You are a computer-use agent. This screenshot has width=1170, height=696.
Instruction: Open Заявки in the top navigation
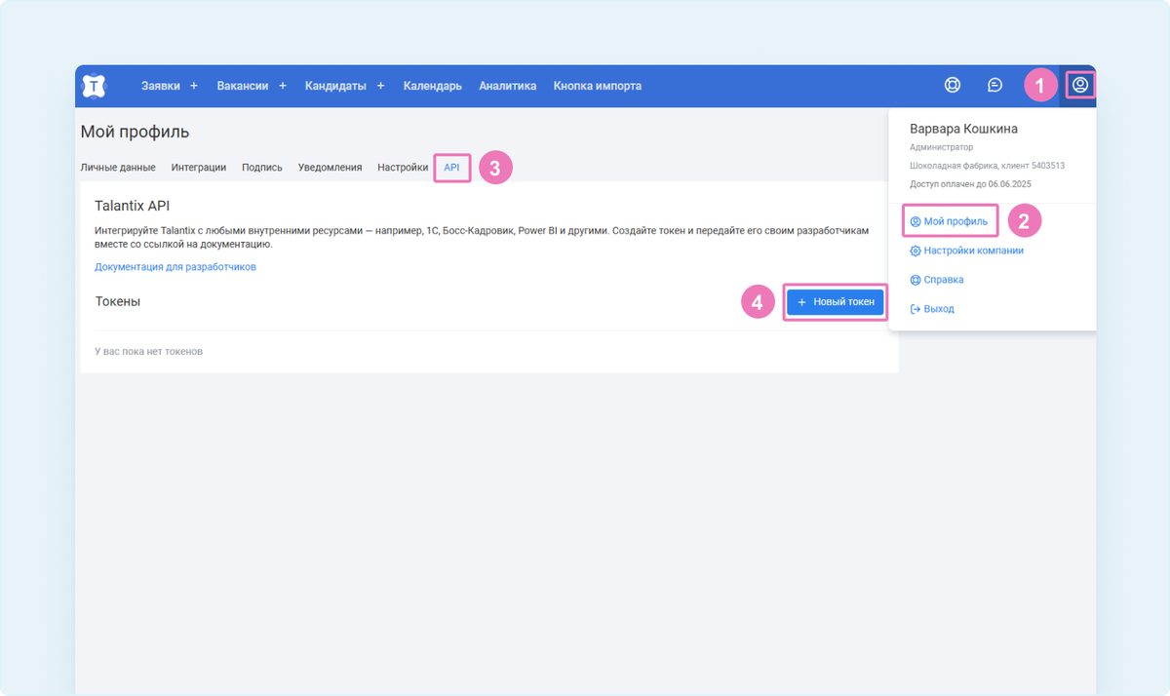[161, 86]
